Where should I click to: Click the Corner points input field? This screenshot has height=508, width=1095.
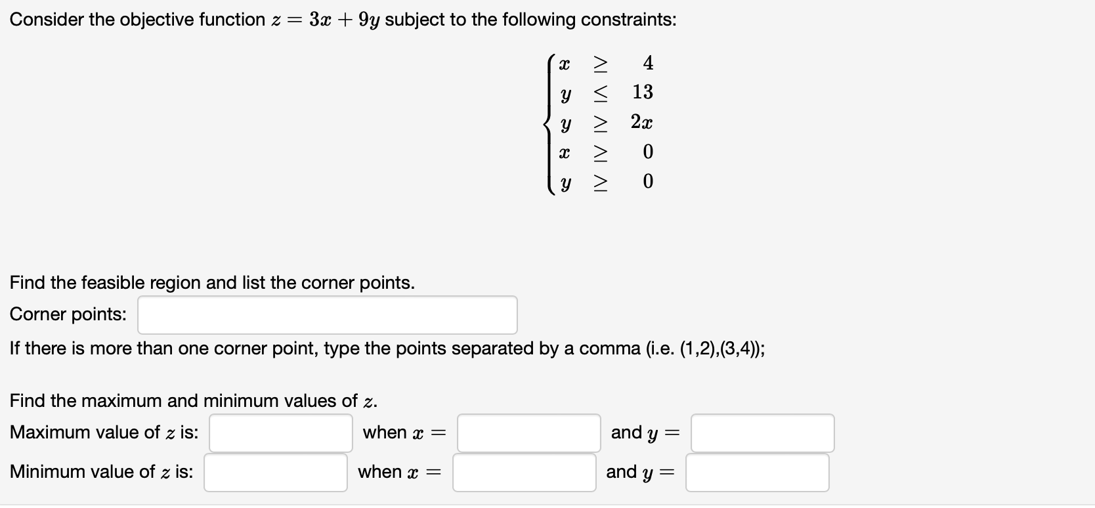(x=326, y=315)
